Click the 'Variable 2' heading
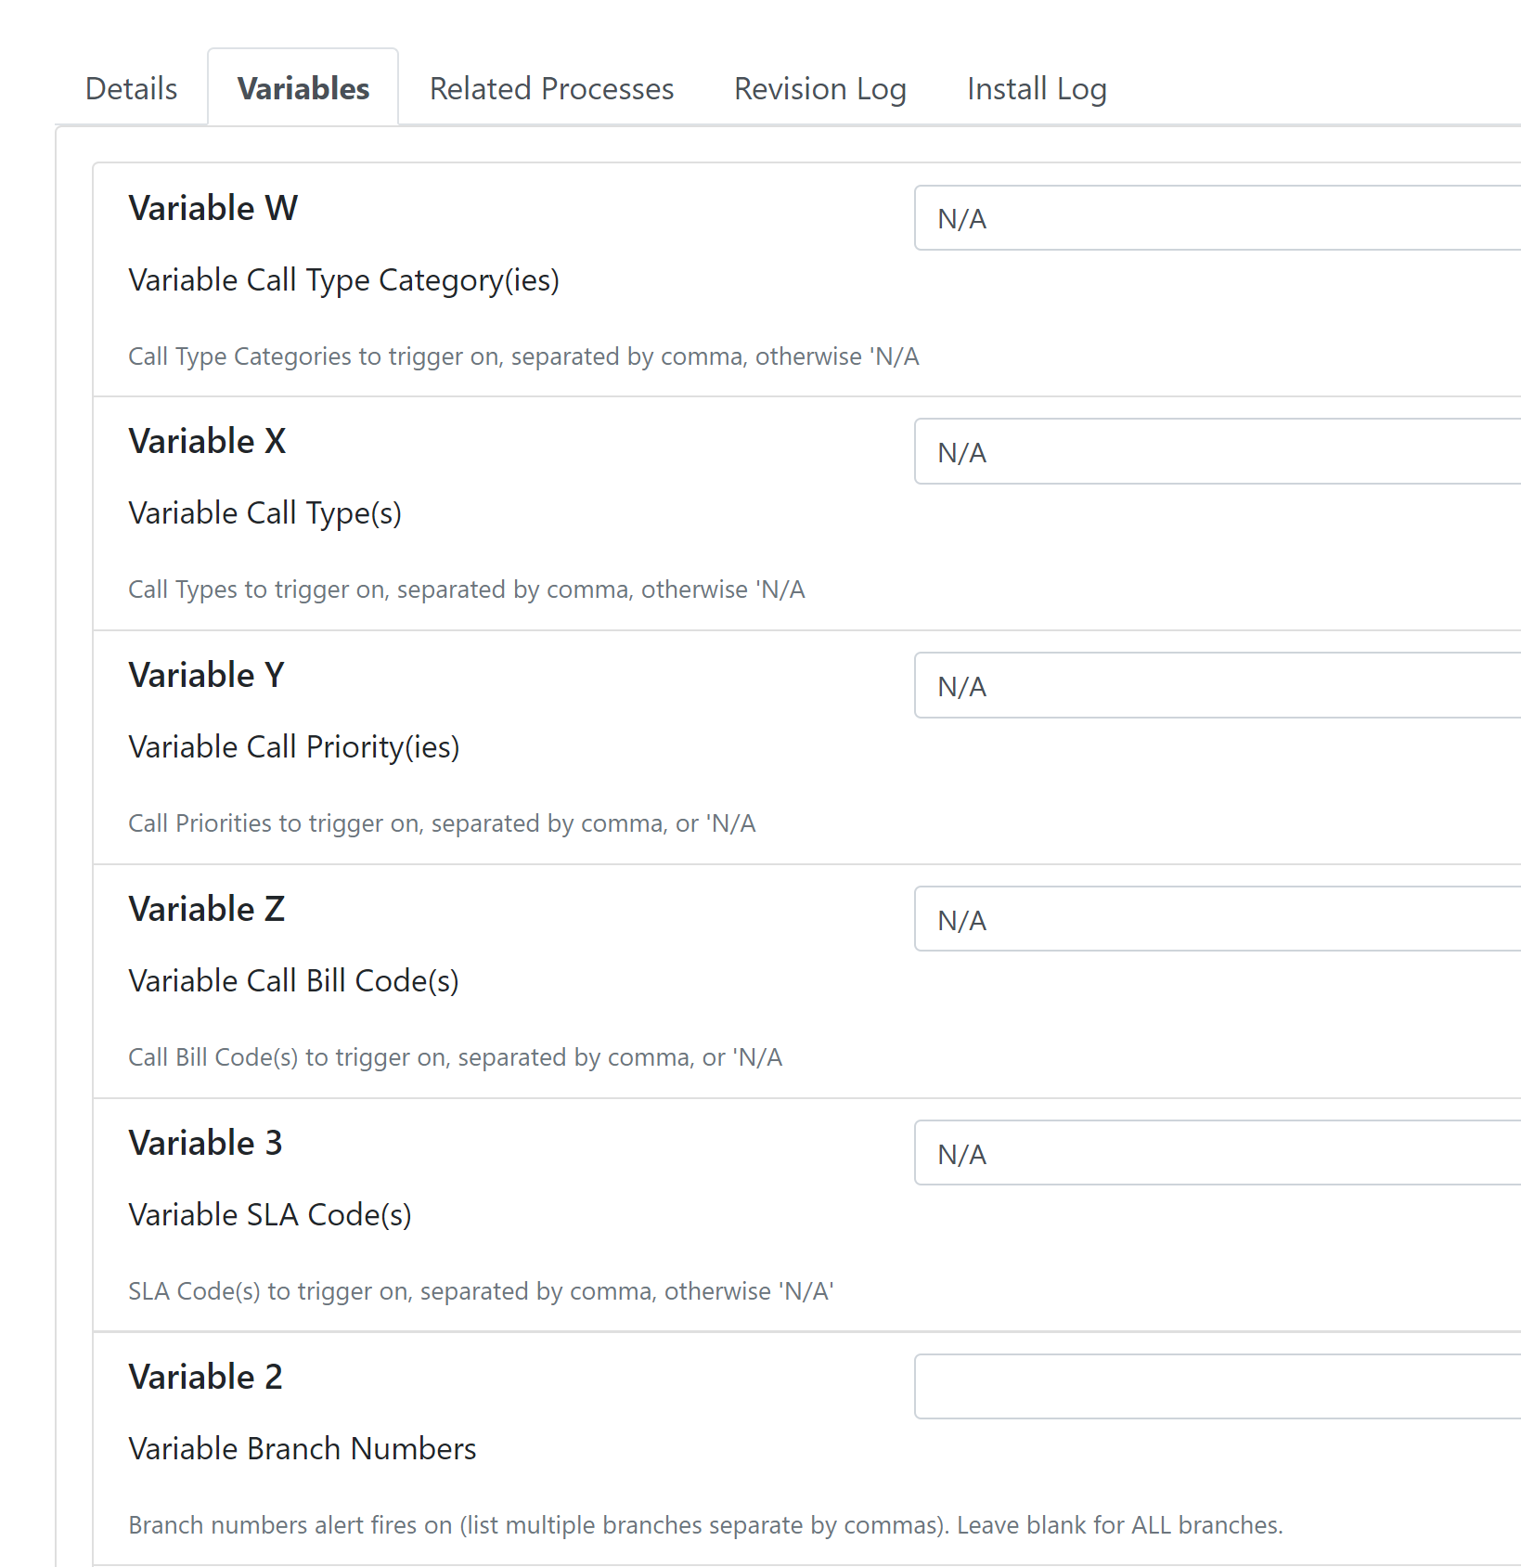 tap(206, 1377)
